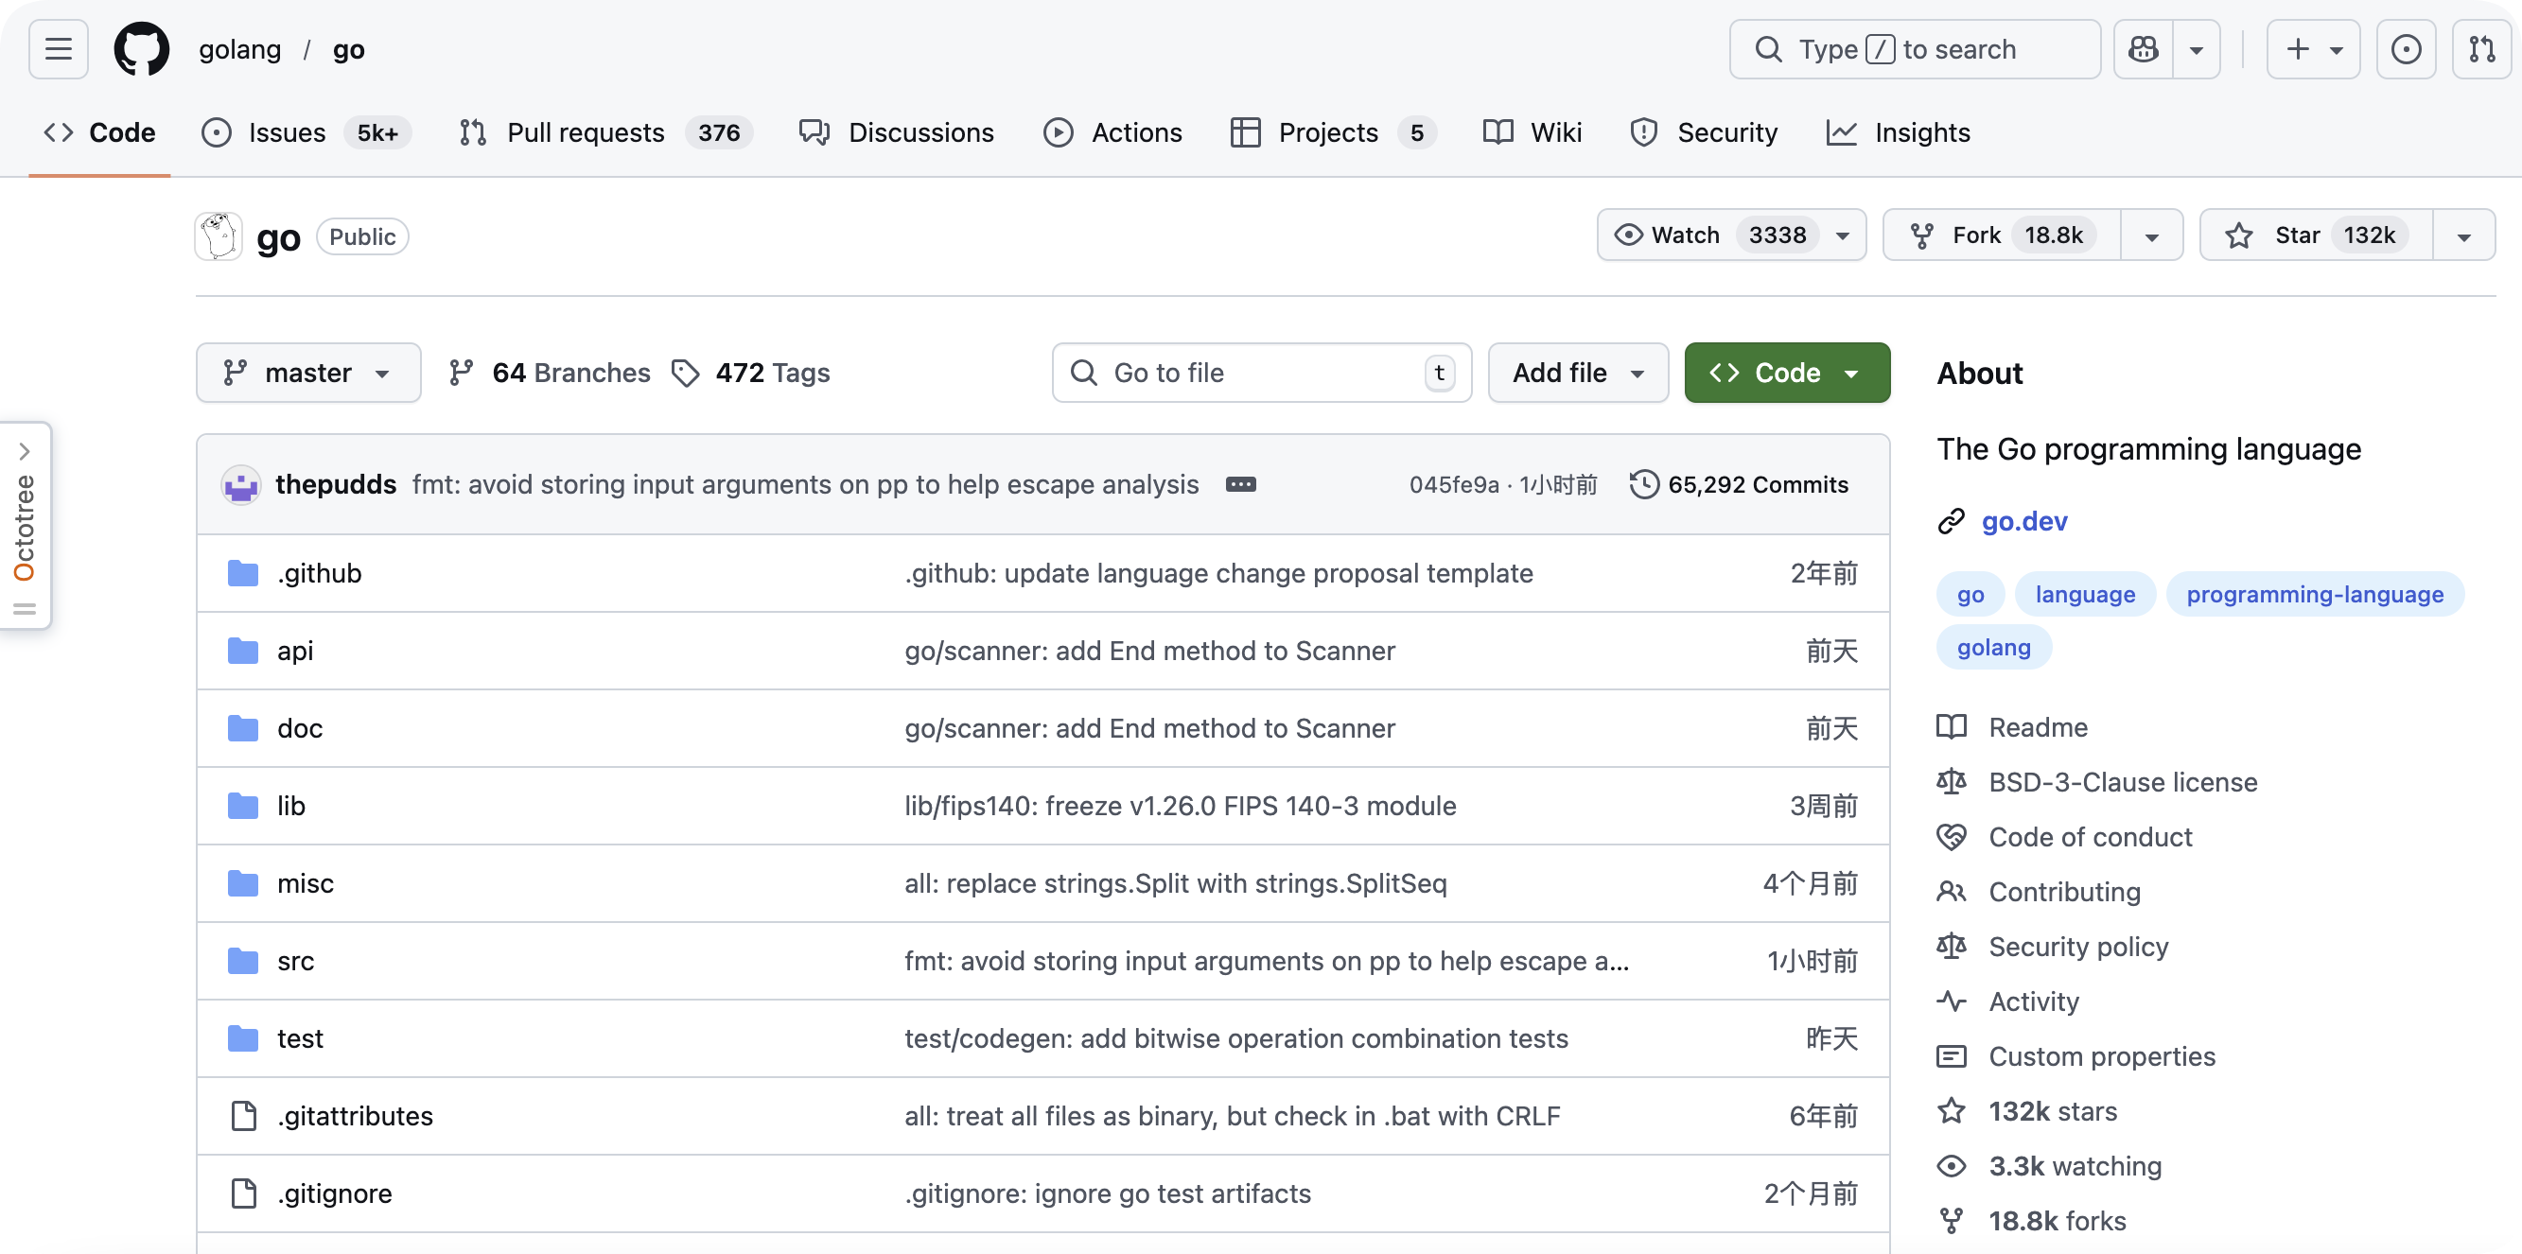Screen dimensions: 2522x1254
Task: Click the programming-language topic tag
Action: click(x=2315, y=594)
